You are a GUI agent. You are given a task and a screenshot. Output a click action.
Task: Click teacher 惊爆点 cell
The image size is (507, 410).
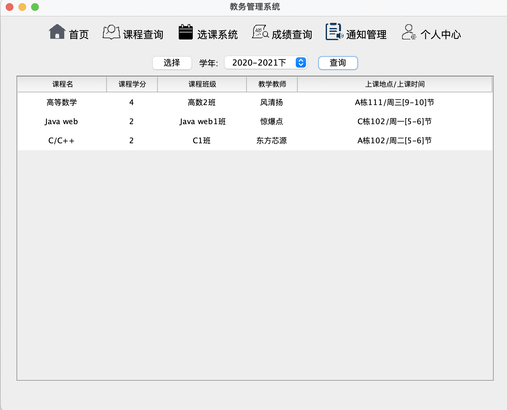pyautogui.click(x=272, y=122)
